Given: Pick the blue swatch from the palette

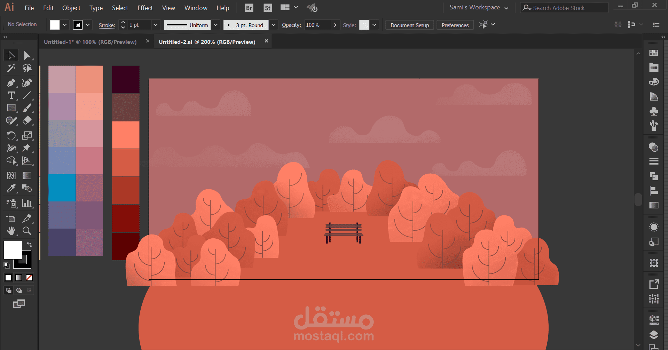Looking at the screenshot, I should pos(62,188).
